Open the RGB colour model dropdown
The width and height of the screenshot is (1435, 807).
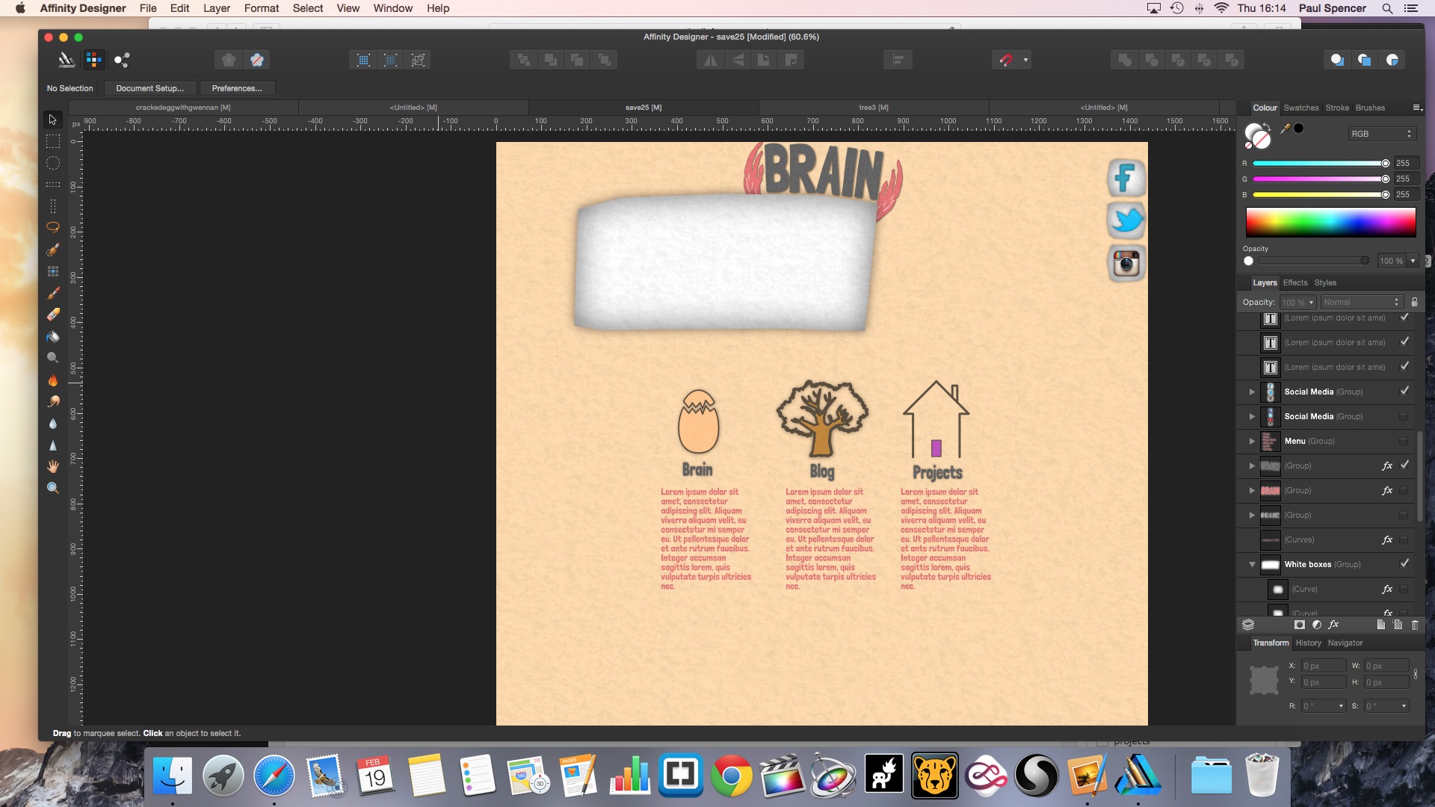pos(1381,134)
